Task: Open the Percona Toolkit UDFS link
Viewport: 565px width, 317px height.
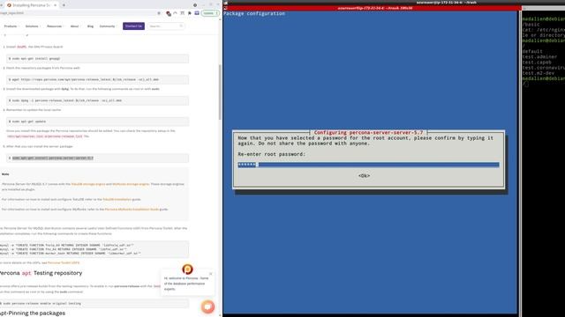Action: pyautogui.click(x=64, y=262)
